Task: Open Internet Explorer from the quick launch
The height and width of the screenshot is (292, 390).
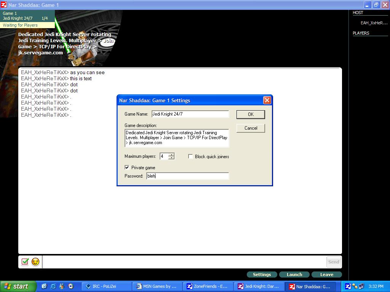Action: [53, 286]
